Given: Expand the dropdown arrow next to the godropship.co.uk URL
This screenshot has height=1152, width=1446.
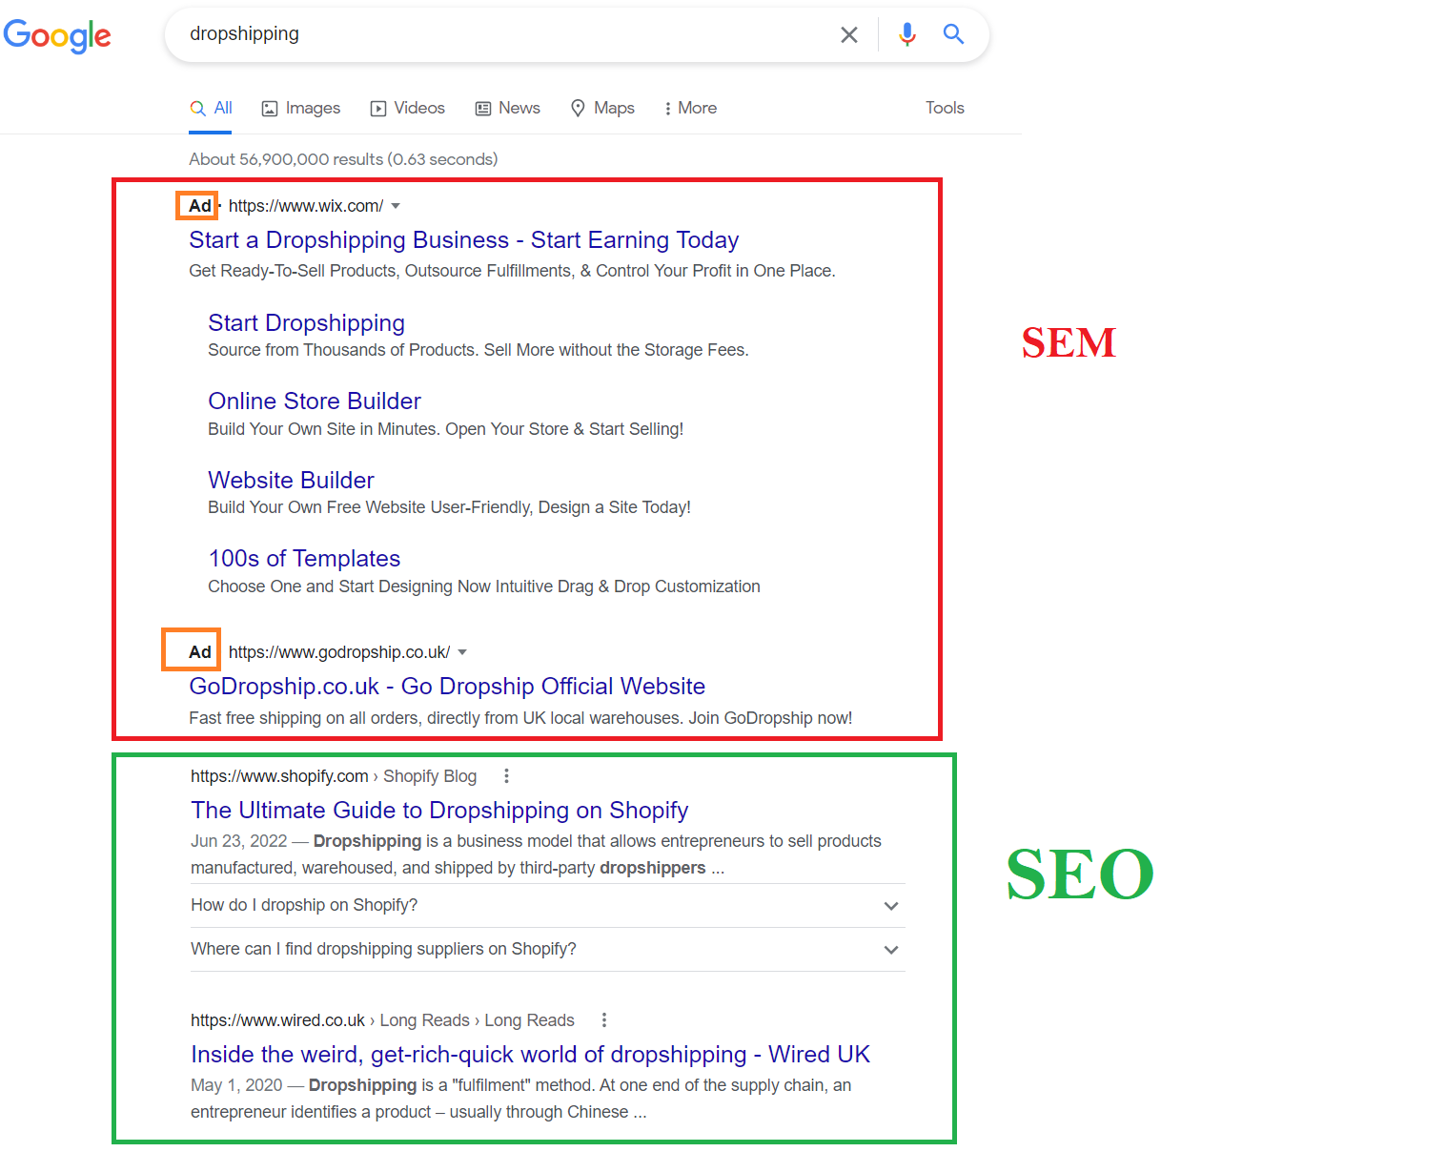Looking at the screenshot, I should pyautogui.click(x=462, y=652).
